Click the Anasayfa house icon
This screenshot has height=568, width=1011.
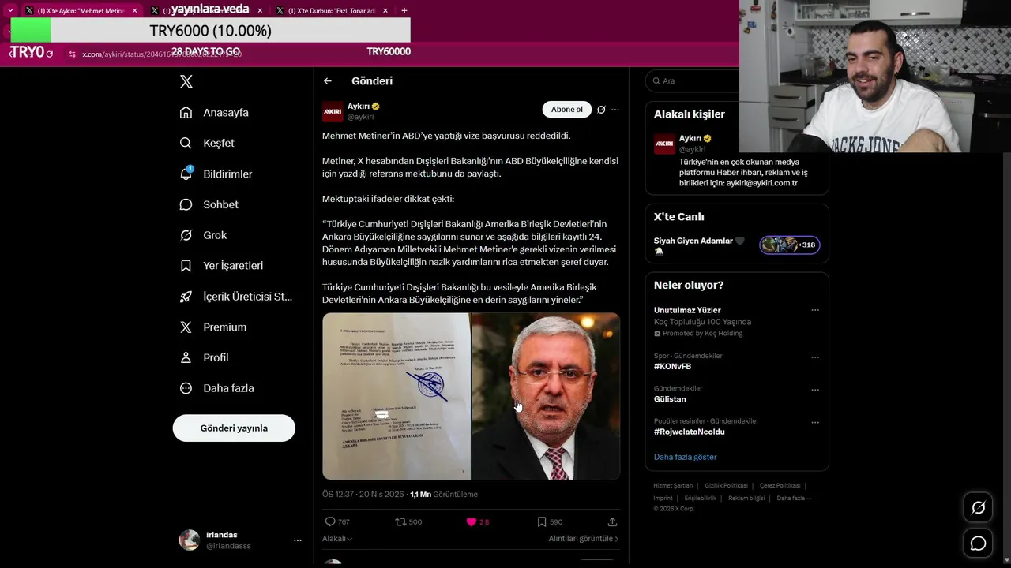coord(186,112)
